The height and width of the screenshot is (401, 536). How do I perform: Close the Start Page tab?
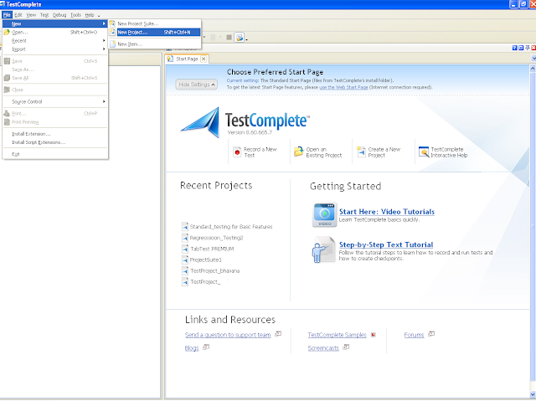tap(204, 59)
